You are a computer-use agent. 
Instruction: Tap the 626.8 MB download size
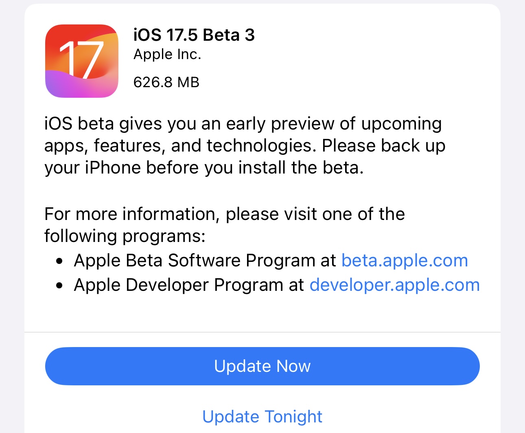[x=166, y=82]
